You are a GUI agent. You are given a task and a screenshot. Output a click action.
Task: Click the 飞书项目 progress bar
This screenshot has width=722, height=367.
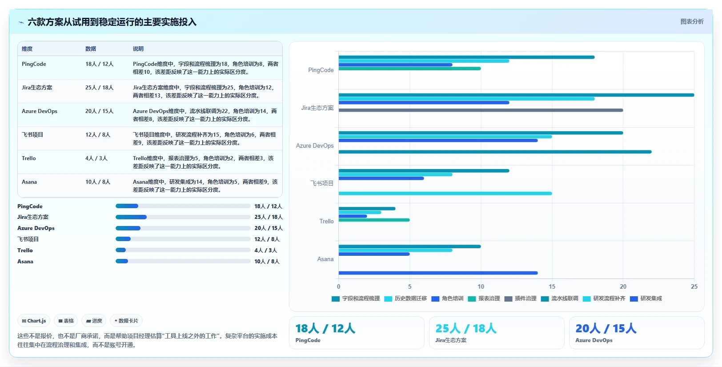click(183, 239)
